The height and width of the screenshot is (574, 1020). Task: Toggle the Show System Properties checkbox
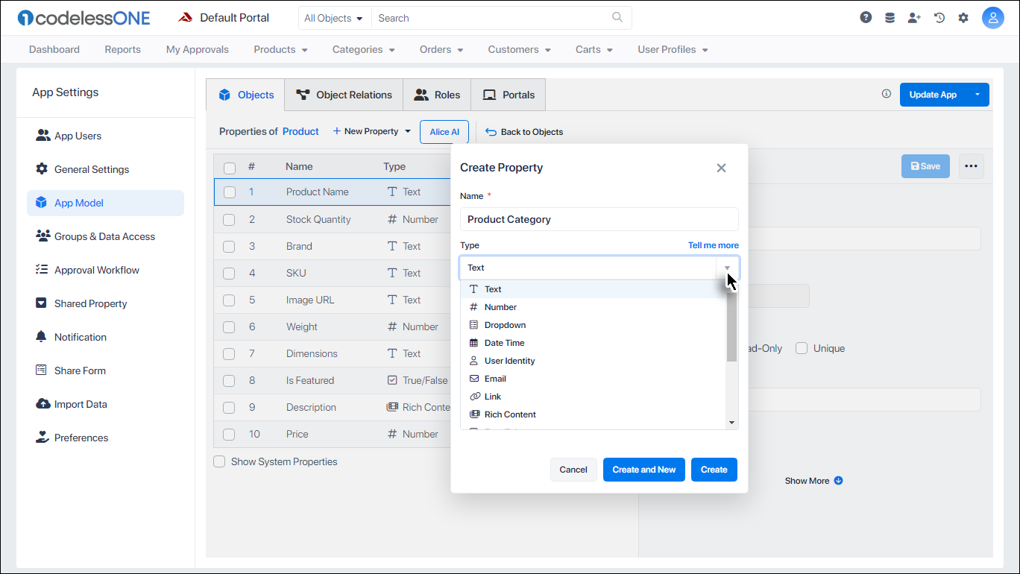[219, 461]
